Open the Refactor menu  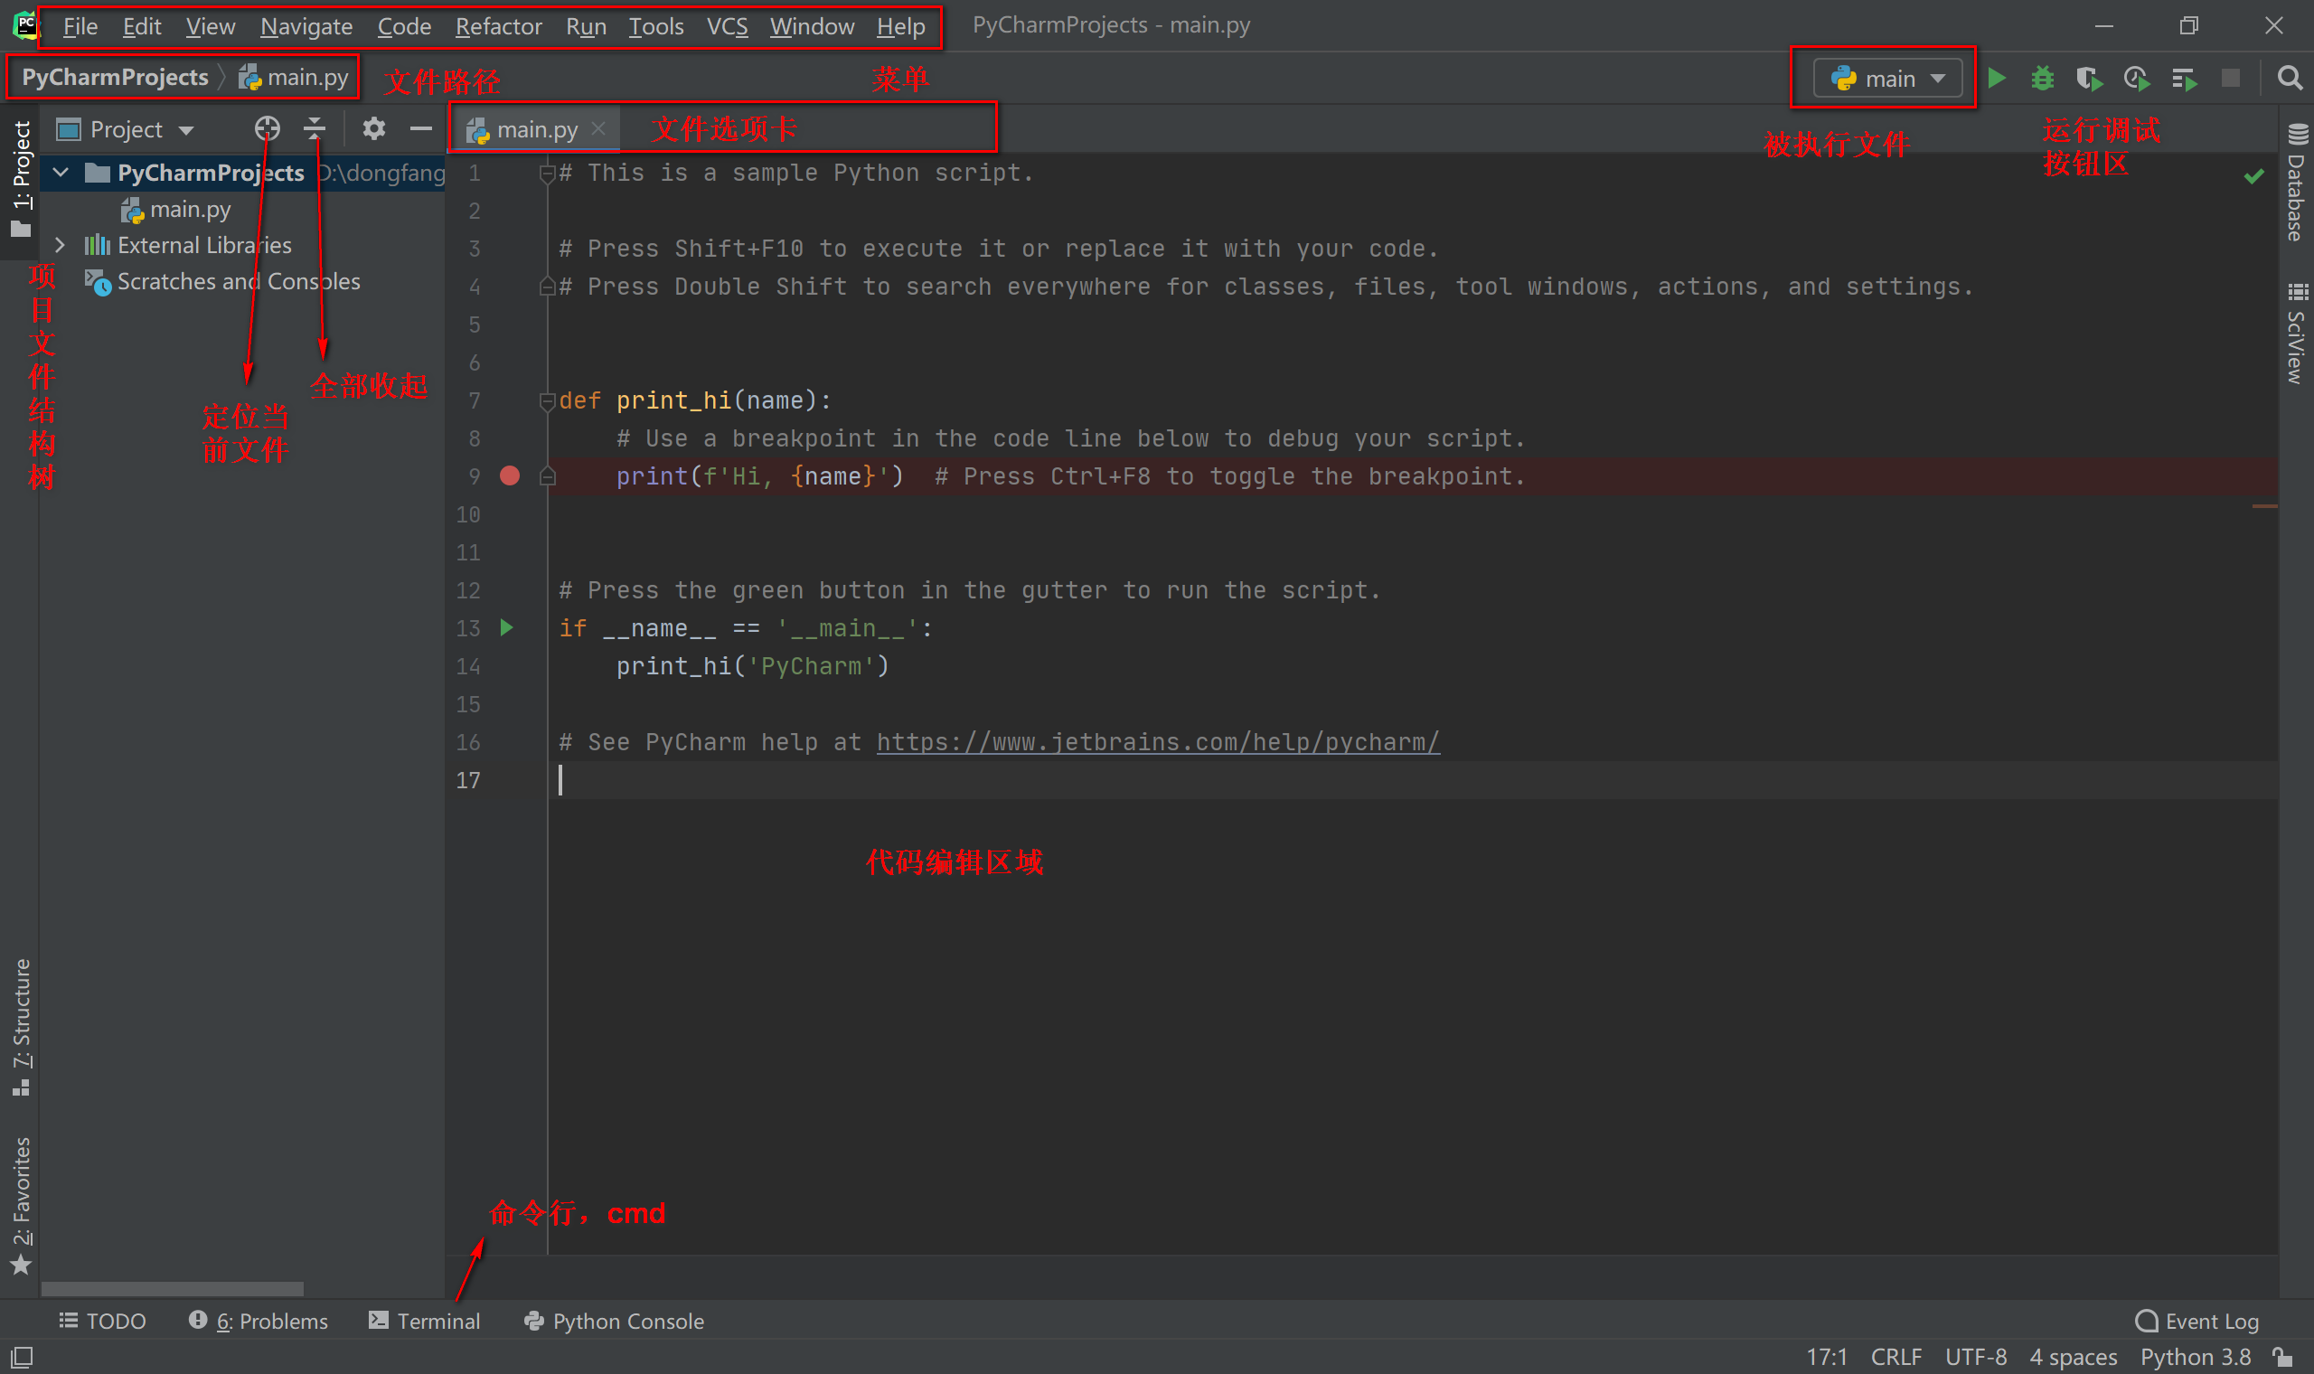(498, 26)
